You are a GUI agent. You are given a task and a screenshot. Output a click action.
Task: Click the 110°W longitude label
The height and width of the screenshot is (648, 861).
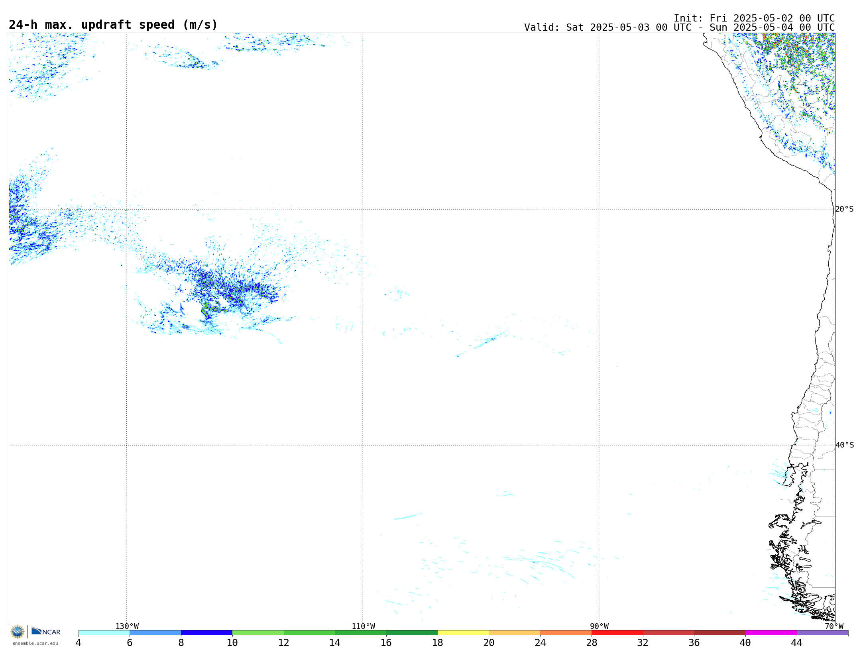coord(363,626)
